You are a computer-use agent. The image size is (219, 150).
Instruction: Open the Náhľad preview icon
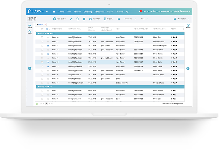click(188, 25)
